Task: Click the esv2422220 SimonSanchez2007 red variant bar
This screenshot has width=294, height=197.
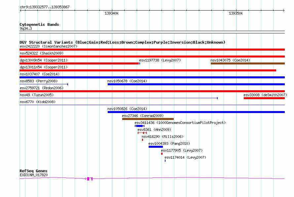Action: tap(152, 50)
